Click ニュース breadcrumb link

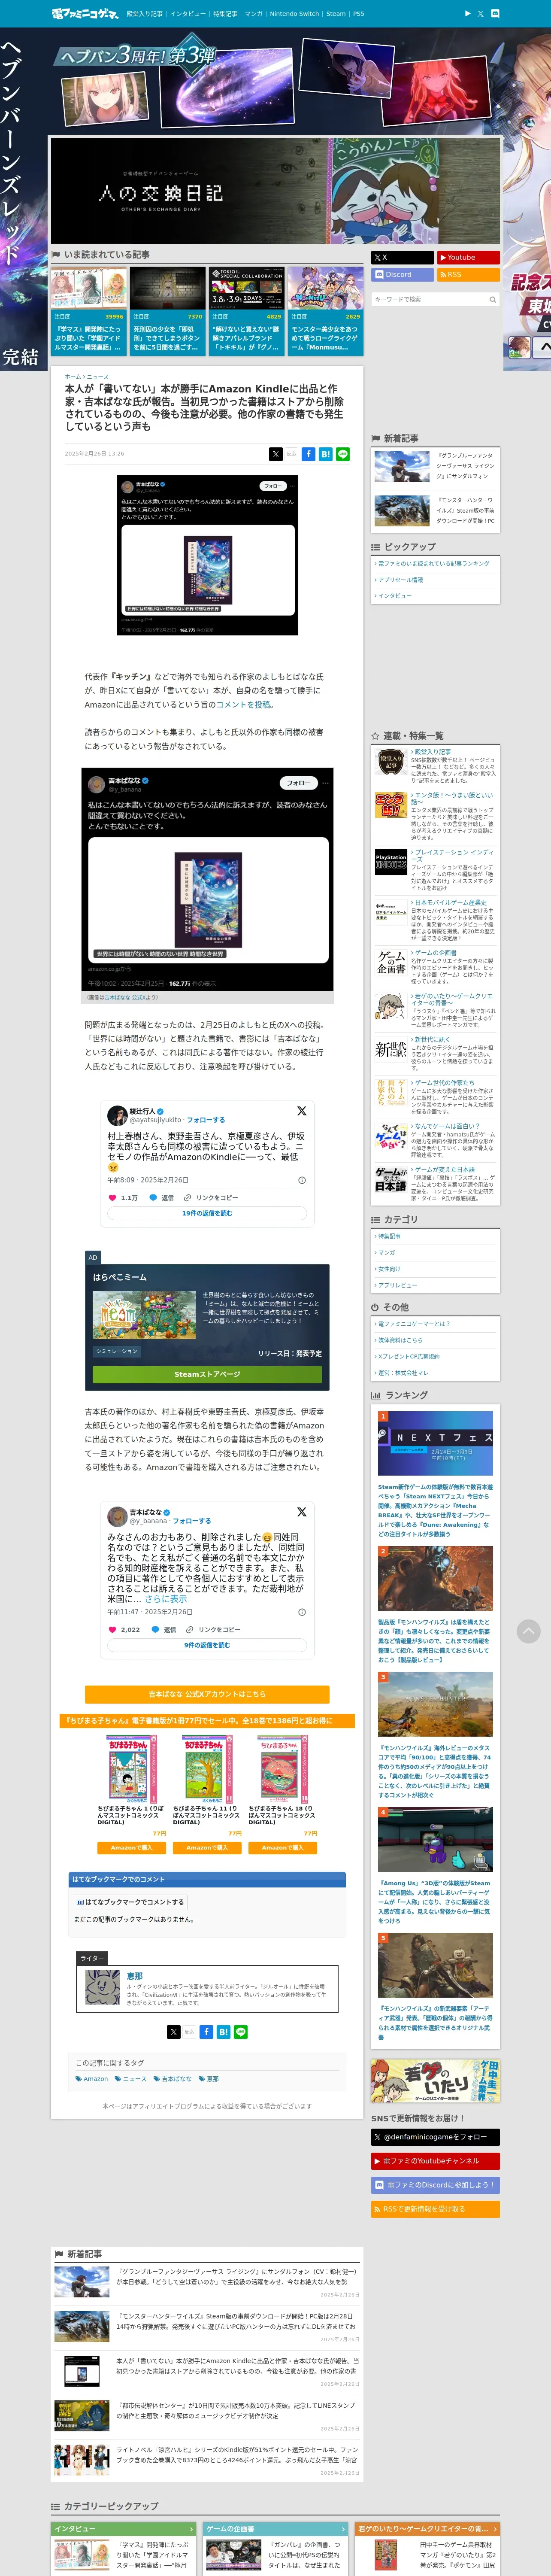pos(98,377)
